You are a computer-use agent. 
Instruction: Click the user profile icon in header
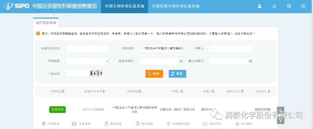(x=260, y=6)
